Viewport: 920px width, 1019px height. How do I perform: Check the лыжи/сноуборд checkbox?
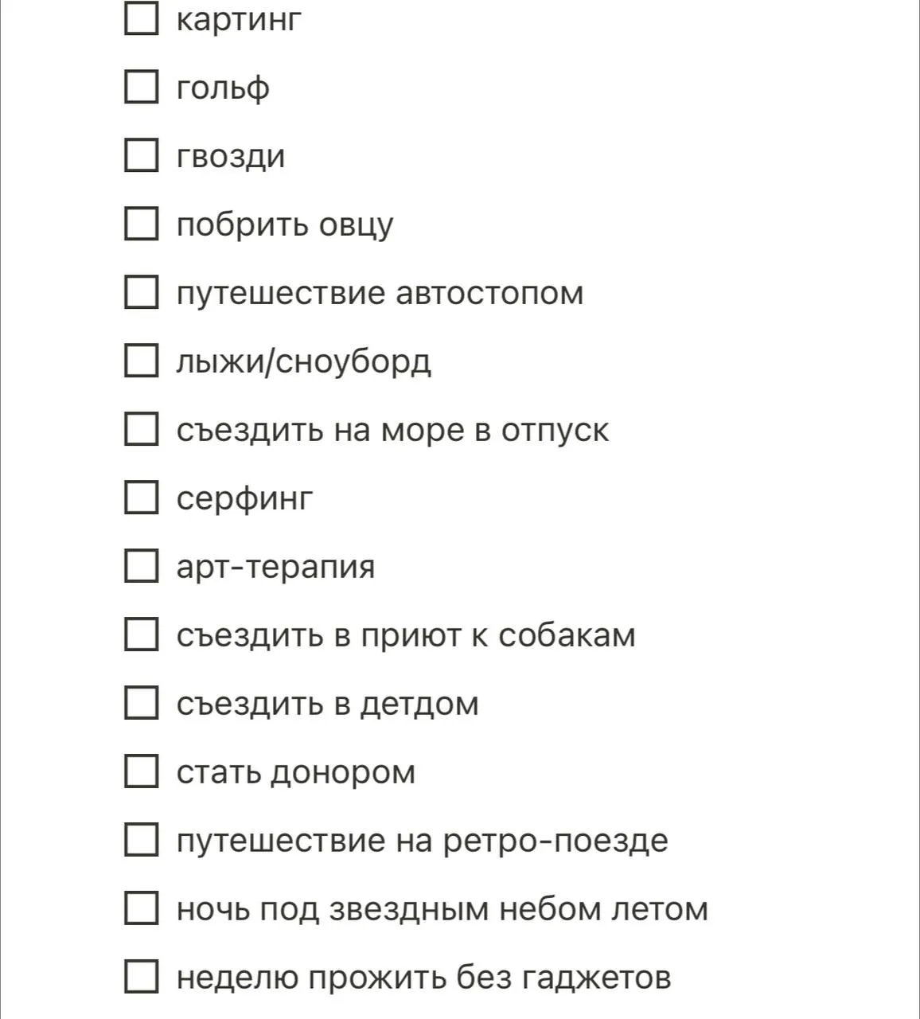[x=142, y=361]
